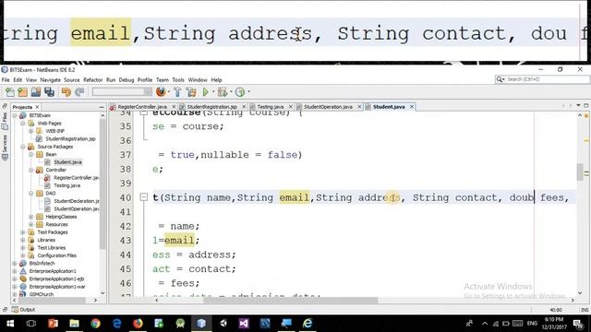Switch to the Testing.java tab

pyautogui.click(x=270, y=107)
